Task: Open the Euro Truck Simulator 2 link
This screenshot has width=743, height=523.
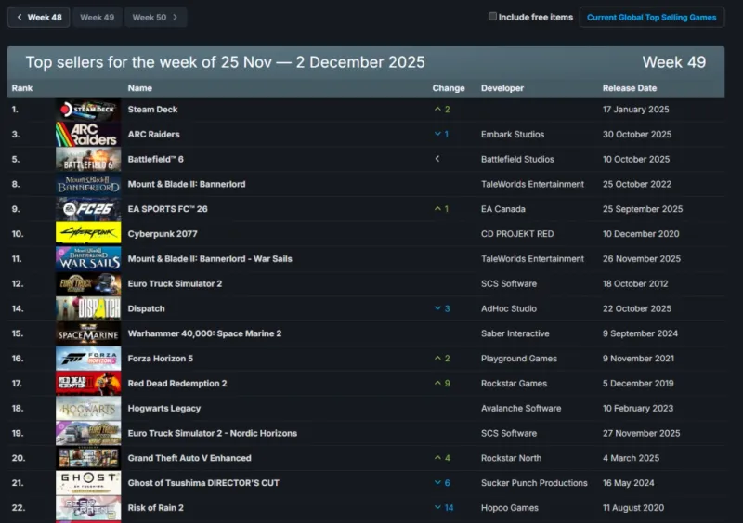Action: click(x=175, y=283)
